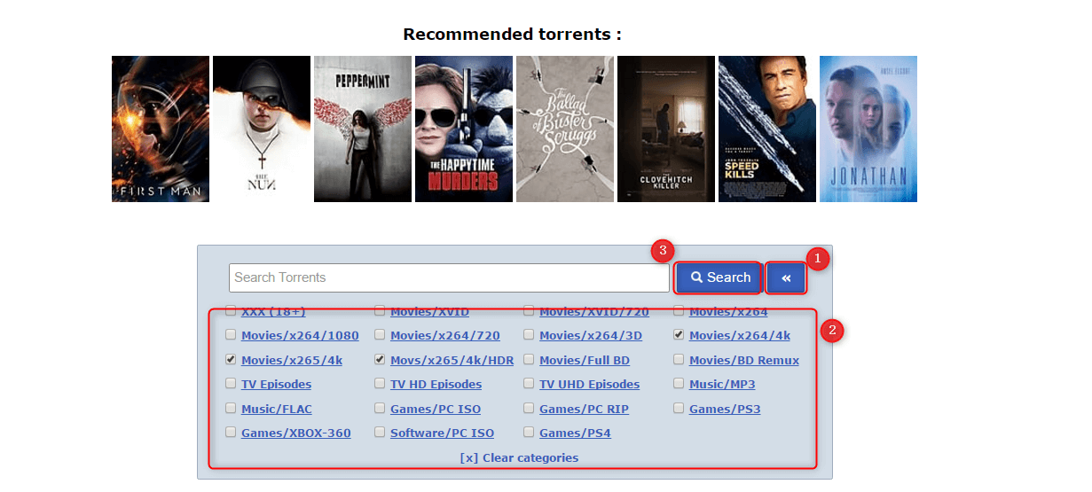Viewport: 1092px width, 492px height.
Task: Check the Games/PS3 checkbox
Action: [679, 409]
